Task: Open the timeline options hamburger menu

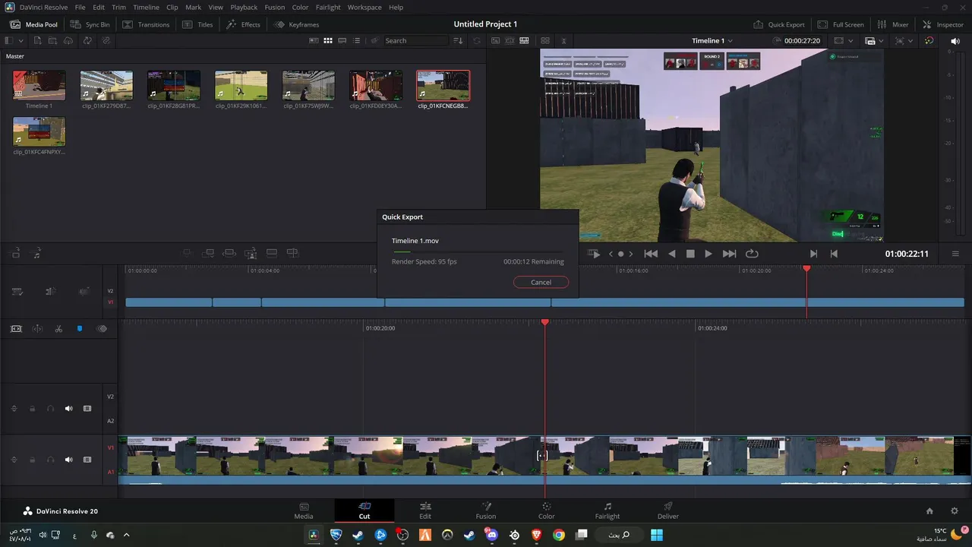Action: coord(955,254)
